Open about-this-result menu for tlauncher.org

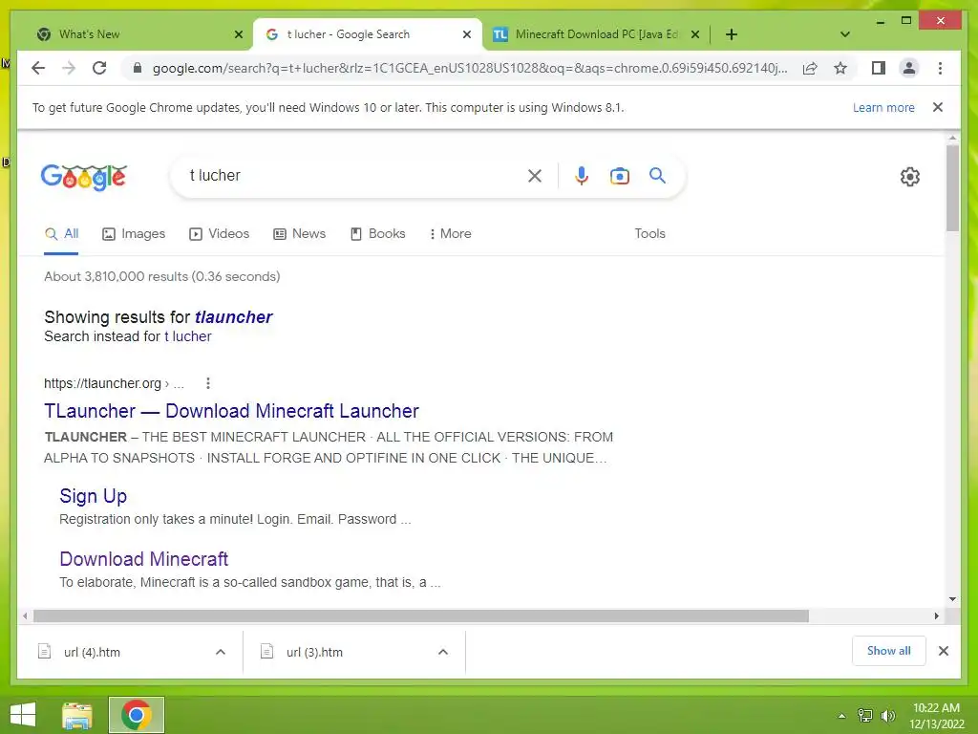click(x=208, y=383)
